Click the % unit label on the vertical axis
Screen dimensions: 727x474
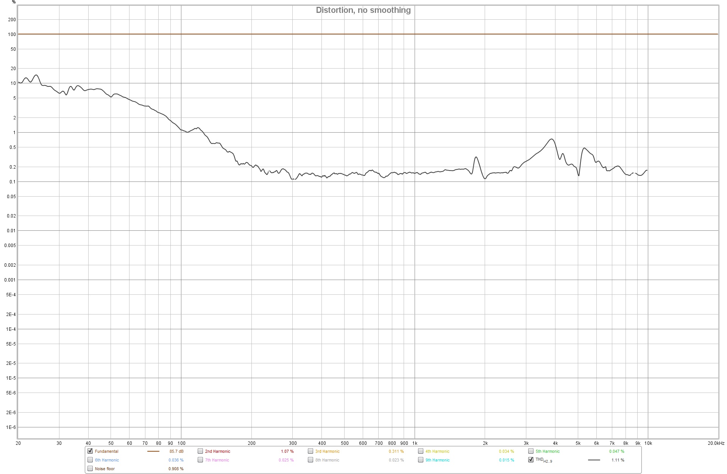[x=14, y=2]
